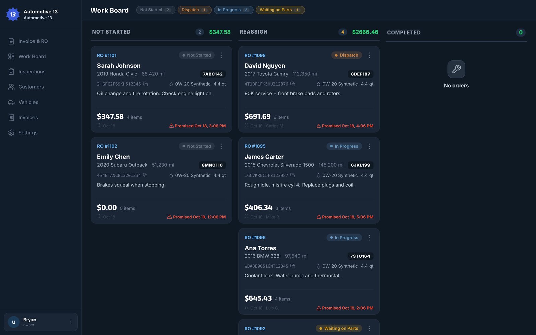Open repair order link RO #1098
This screenshot has width=536, height=335.
coord(255,55)
